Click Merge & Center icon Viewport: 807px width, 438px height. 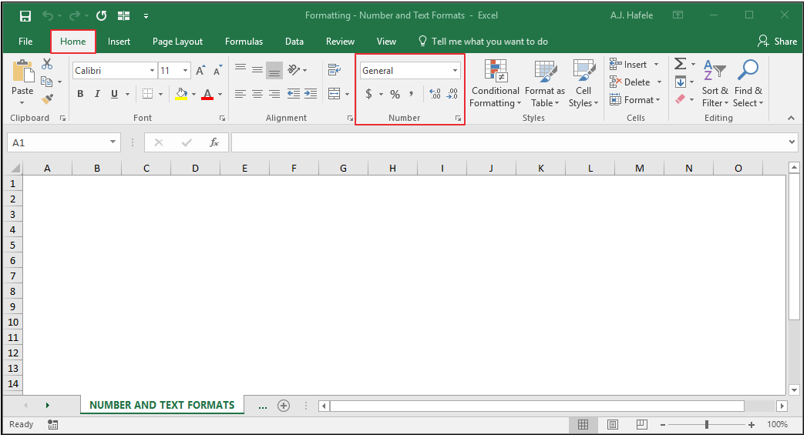[x=334, y=94]
